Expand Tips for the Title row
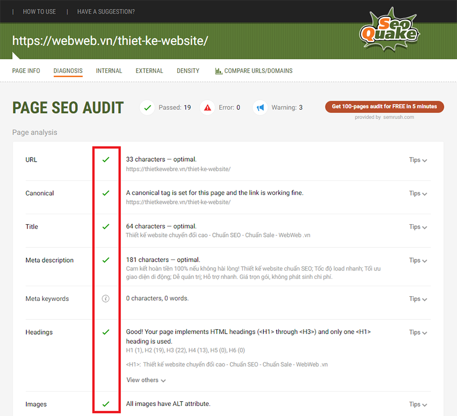The height and width of the screenshot is (416, 457). click(x=418, y=227)
